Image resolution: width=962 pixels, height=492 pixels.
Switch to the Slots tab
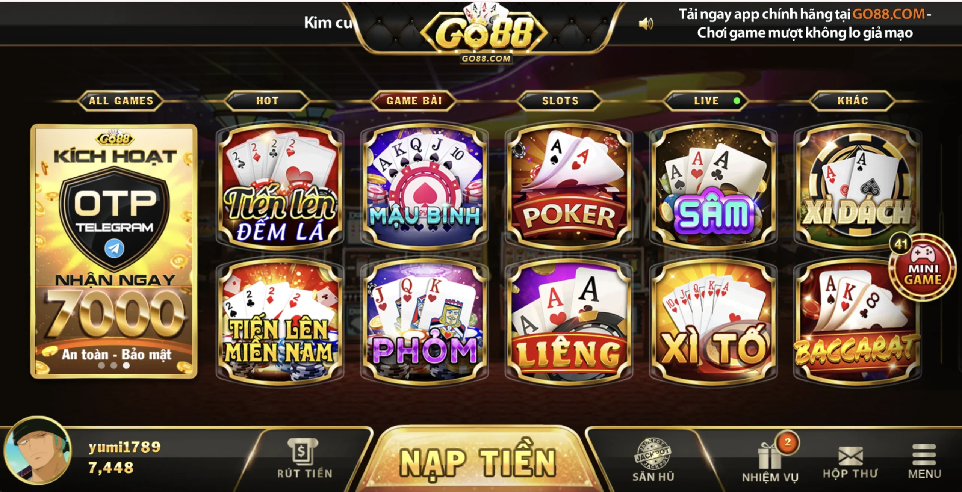[560, 101]
